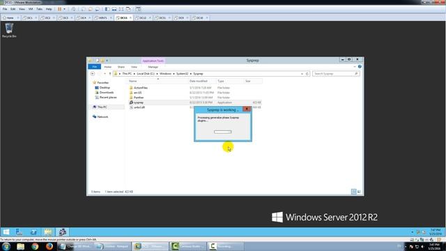
Task: Open the VMware Help menu
Action: 49,9
